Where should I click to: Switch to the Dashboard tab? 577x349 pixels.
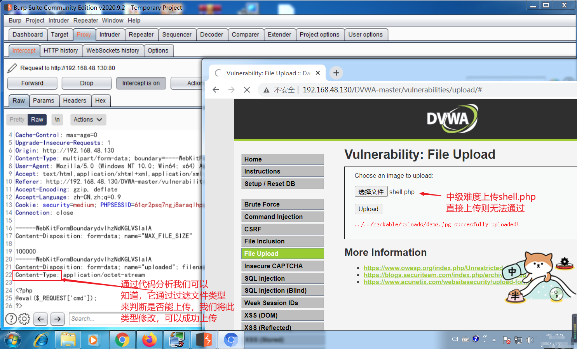28,35
